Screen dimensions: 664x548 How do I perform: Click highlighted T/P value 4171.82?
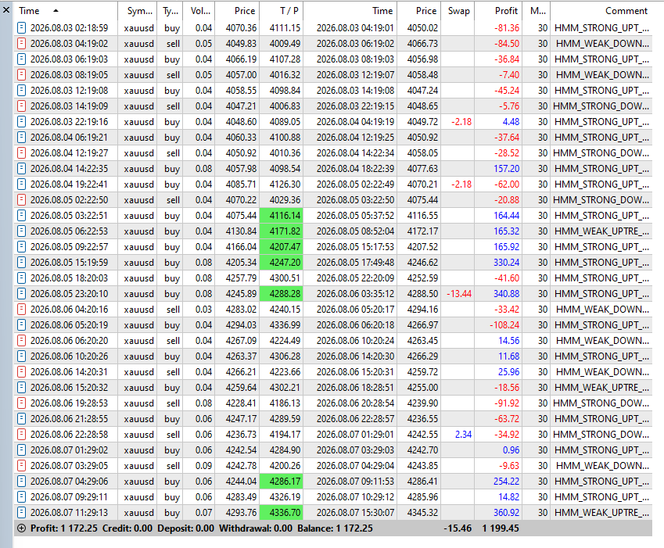282,231
